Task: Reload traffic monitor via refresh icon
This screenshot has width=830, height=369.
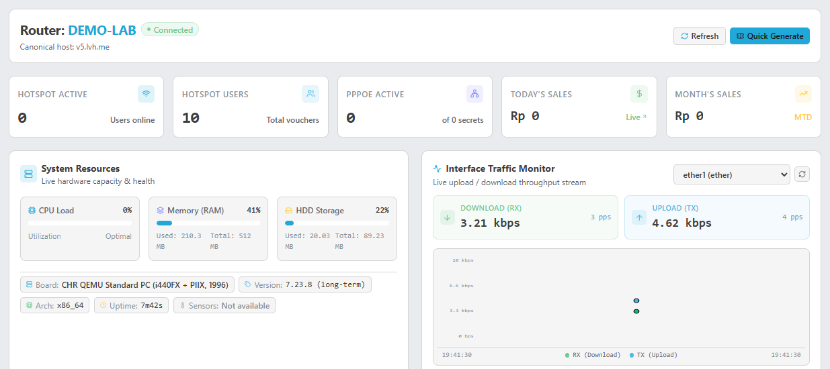Action: (x=802, y=174)
